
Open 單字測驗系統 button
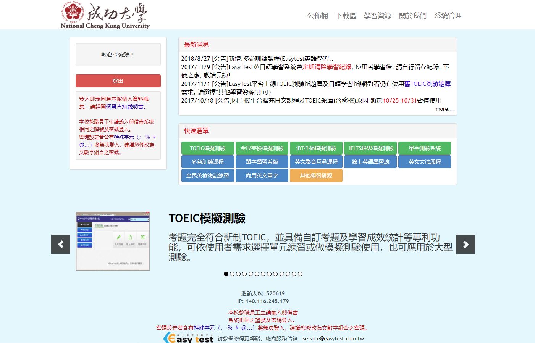[x=425, y=148]
